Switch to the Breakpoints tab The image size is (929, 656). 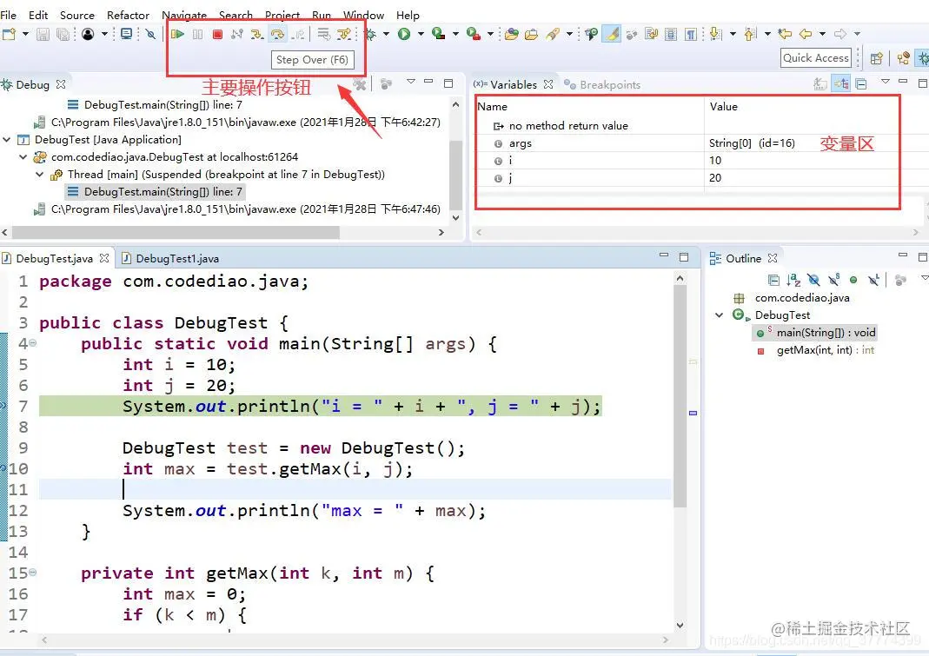(602, 85)
